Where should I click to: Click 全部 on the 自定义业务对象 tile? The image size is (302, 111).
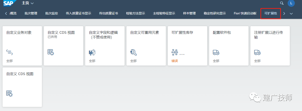coord(10,61)
